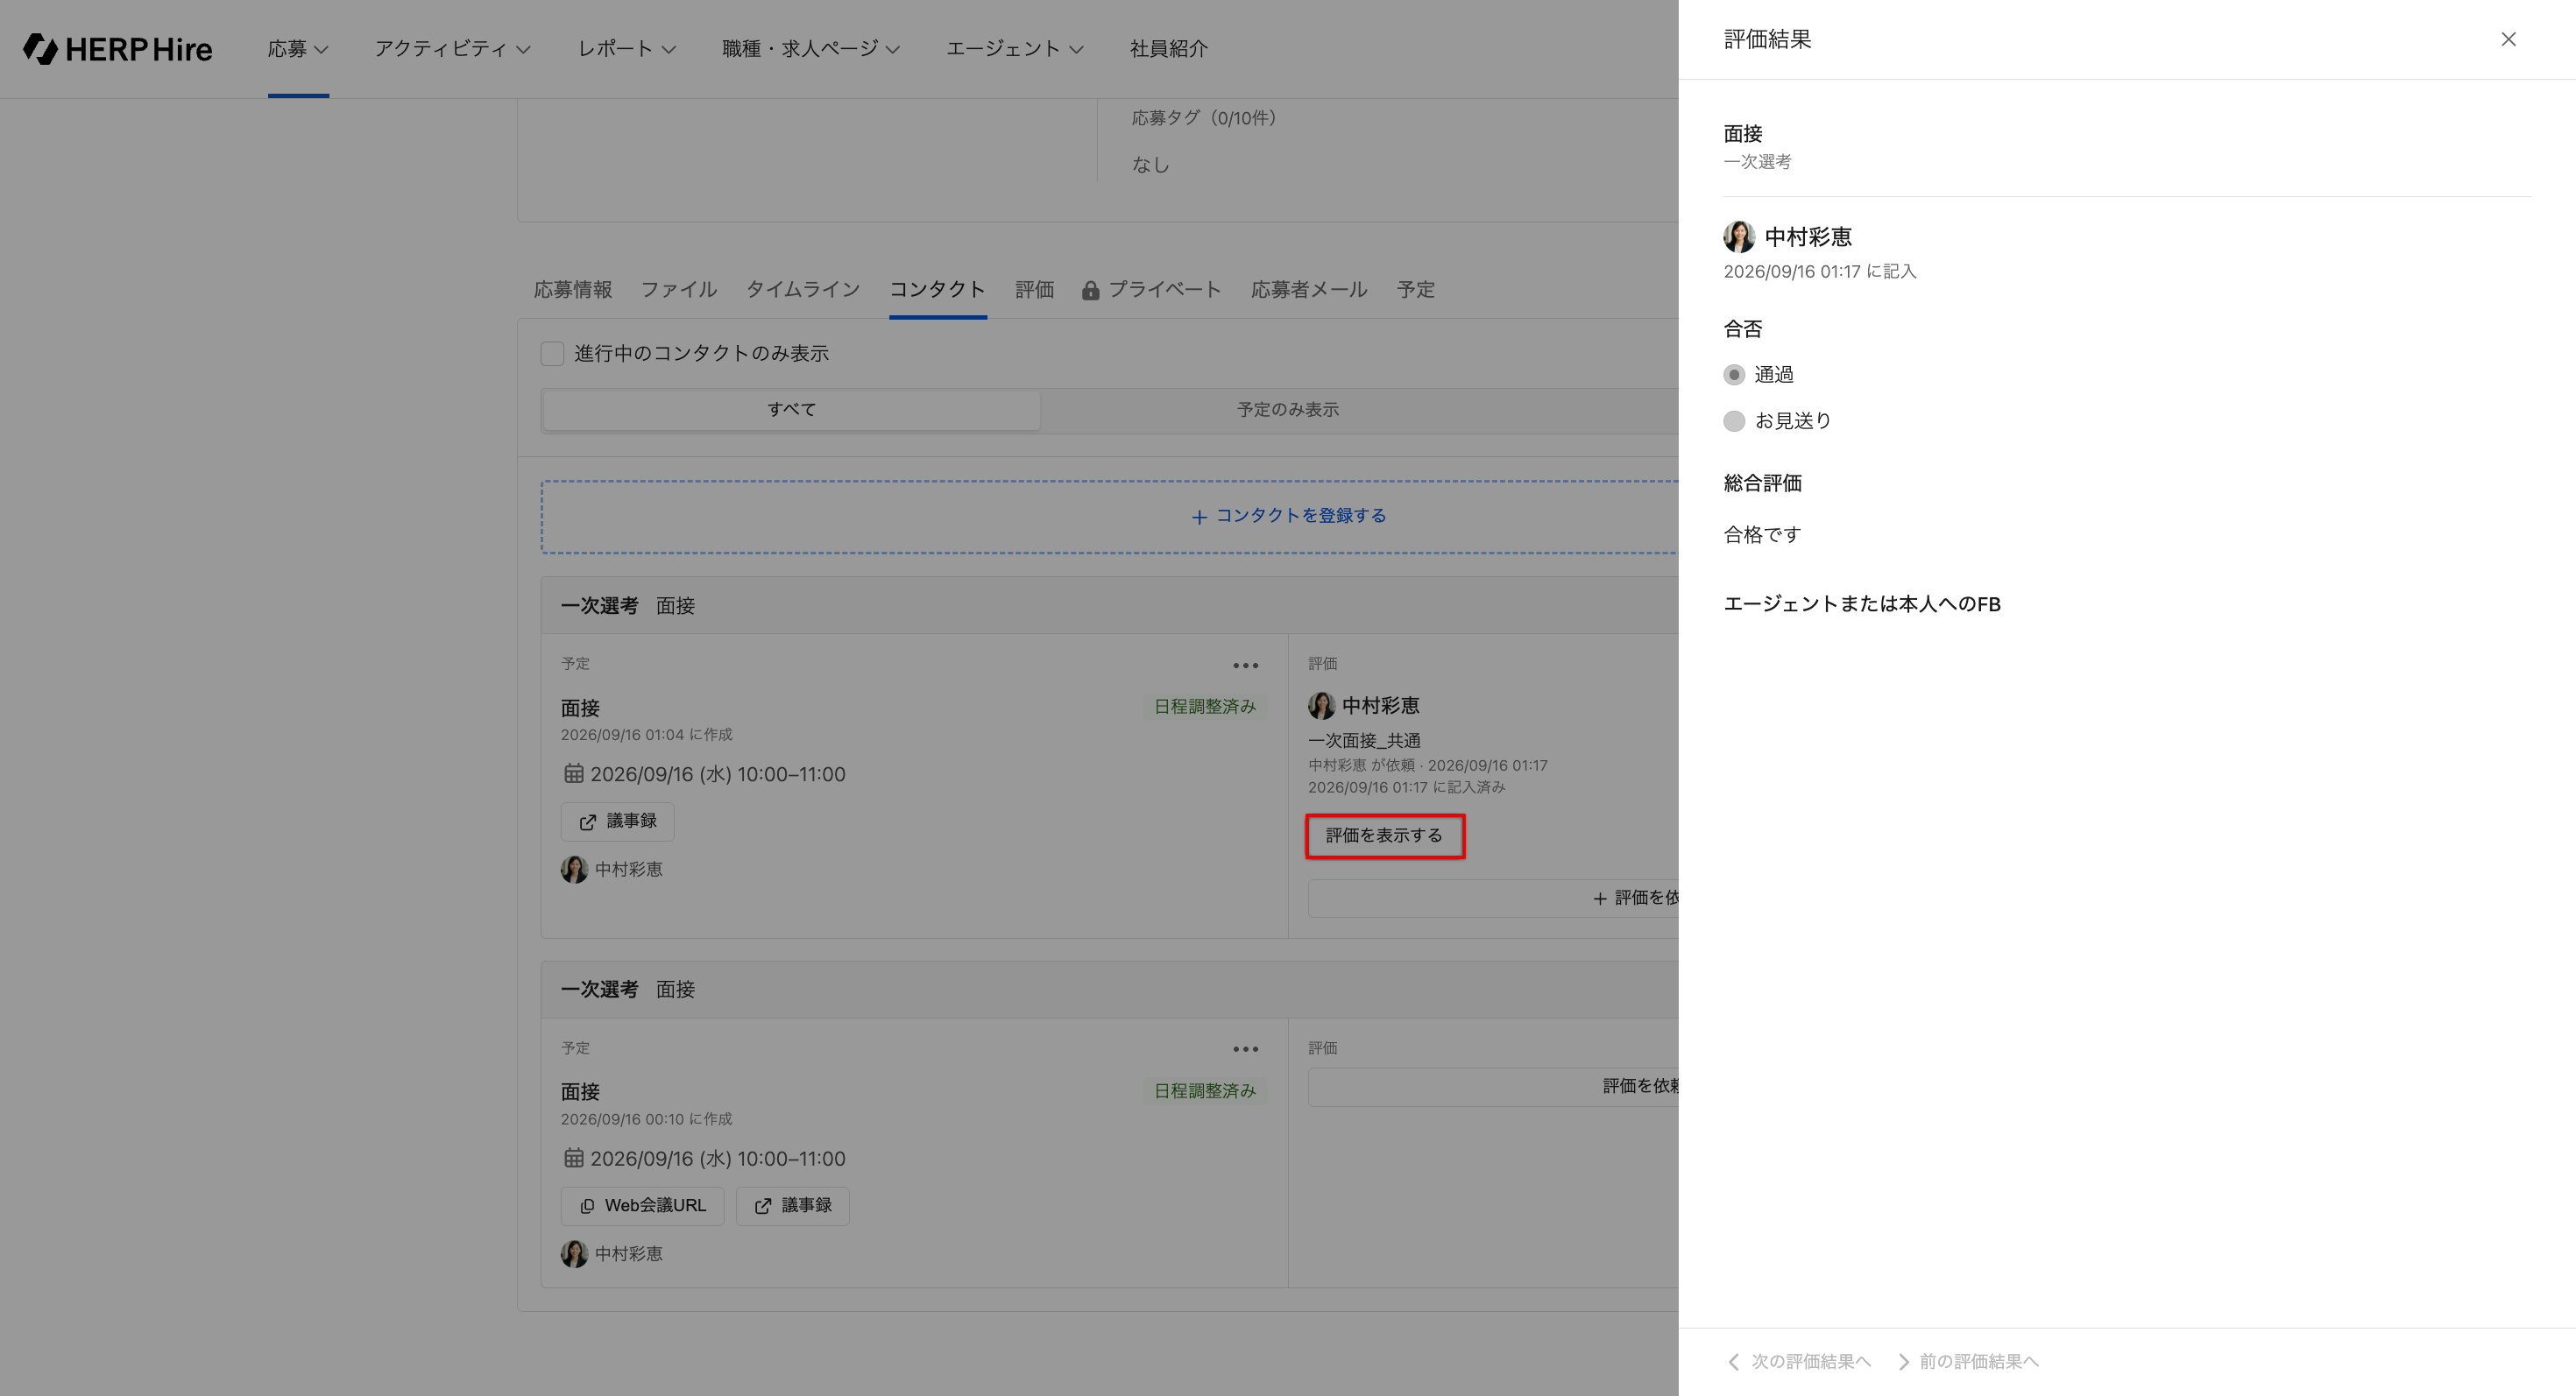This screenshot has height=1396, width=2576.
Task: Open the three-dot menu of first 面接 schedule
Action: pos(1245,666)
